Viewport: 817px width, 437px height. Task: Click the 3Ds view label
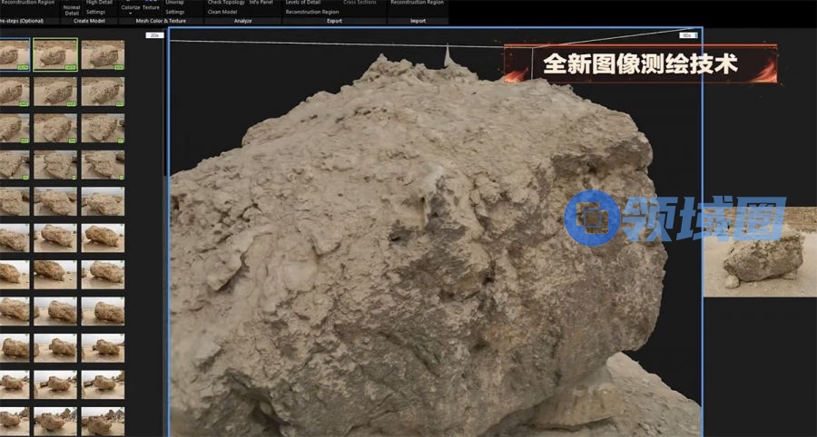coord(686,34)
